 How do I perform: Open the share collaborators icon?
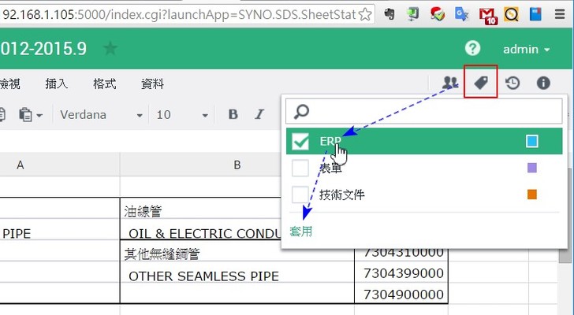click(450, 83)
